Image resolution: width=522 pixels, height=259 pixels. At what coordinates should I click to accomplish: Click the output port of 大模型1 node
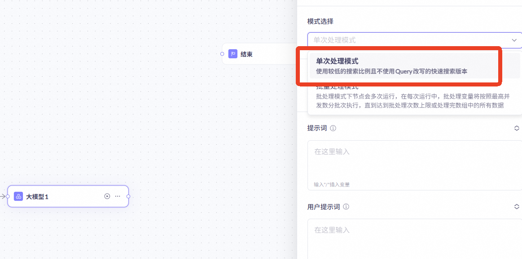[128, 197]
